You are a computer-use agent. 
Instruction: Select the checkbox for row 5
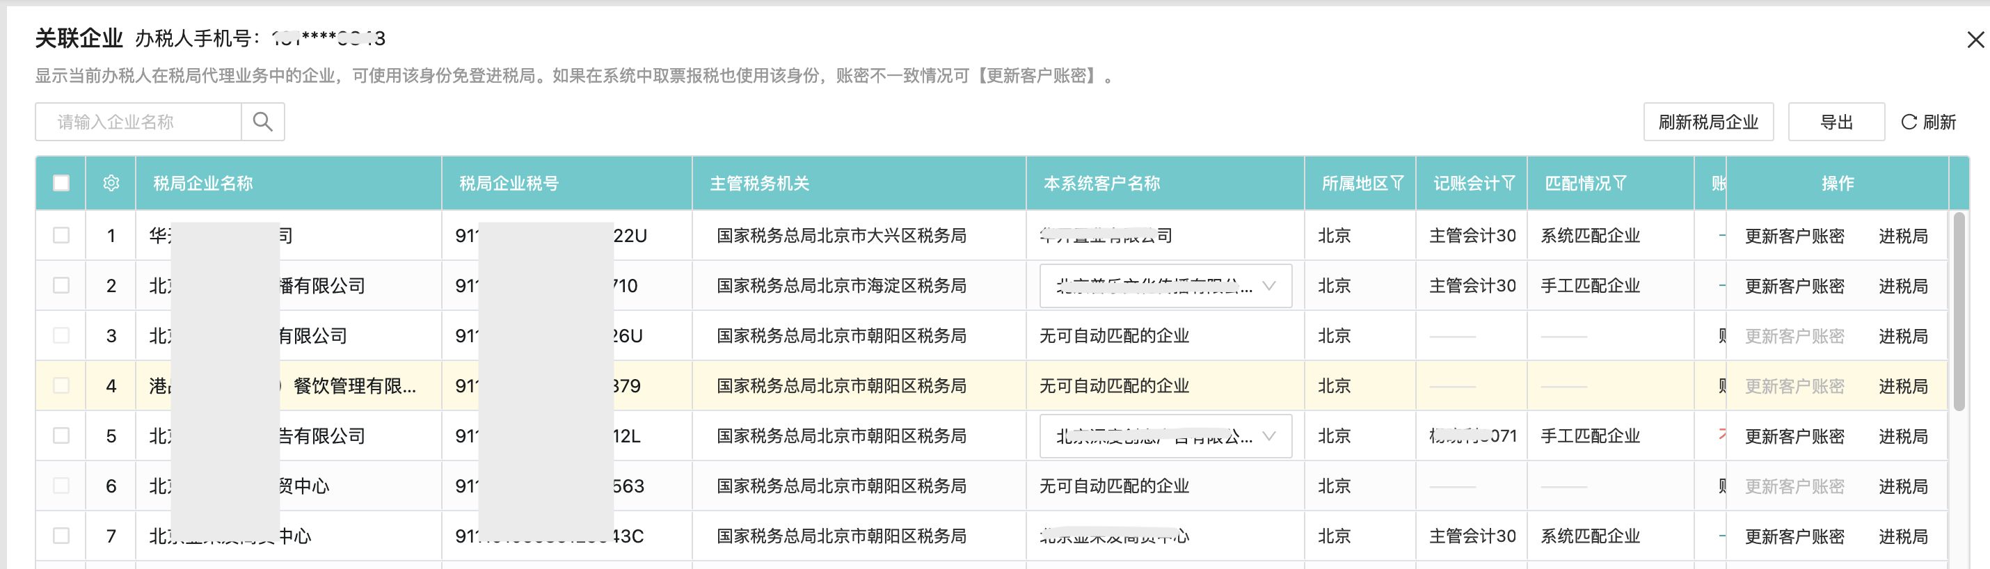tap(61, 435)
